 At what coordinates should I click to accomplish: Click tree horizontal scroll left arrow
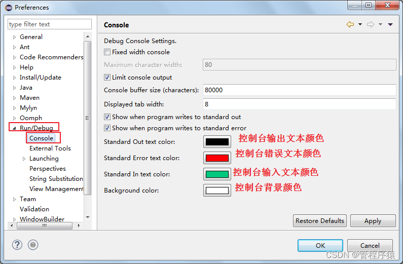click(x=12, y=225)
